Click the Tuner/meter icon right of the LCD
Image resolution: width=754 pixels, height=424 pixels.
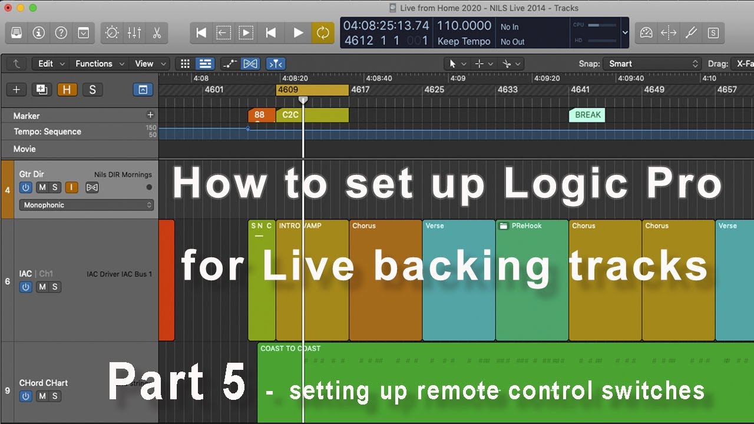click(646, 33)
